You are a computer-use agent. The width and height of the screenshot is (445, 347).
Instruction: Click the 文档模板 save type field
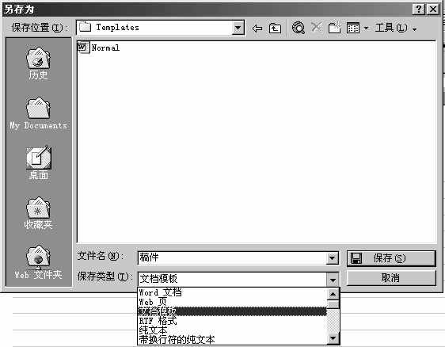coord(233,279)
